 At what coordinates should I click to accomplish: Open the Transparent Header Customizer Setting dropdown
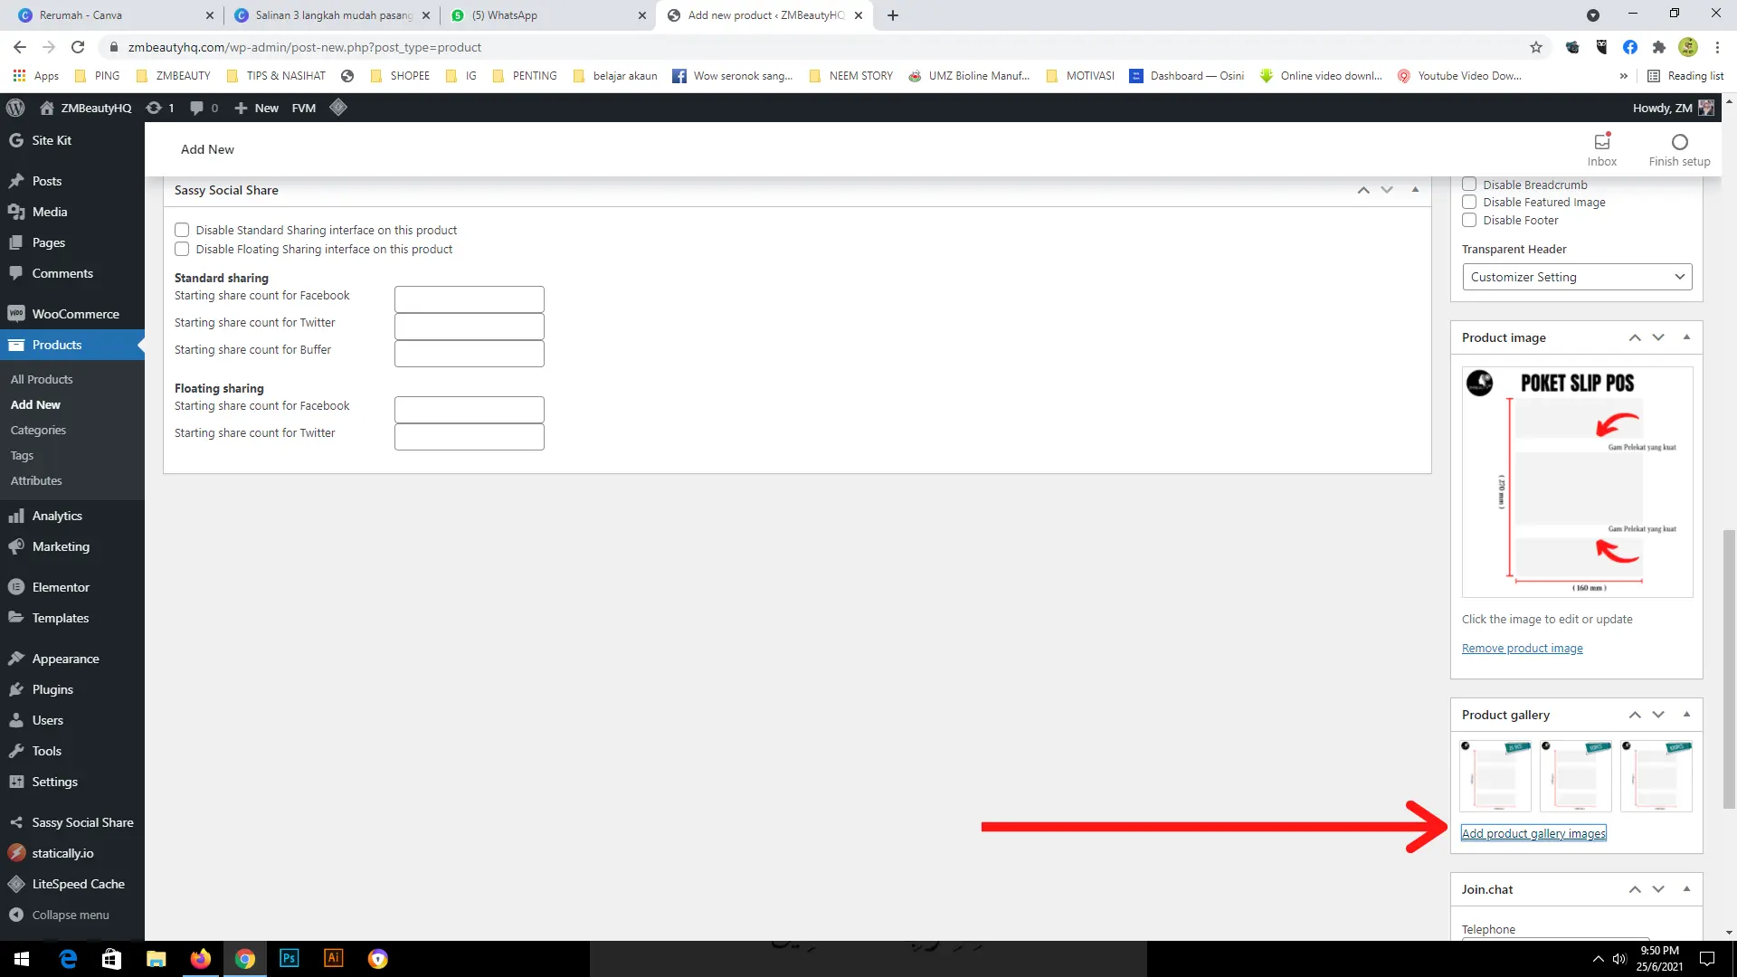pyautogui.click(x=1577, y=277)
